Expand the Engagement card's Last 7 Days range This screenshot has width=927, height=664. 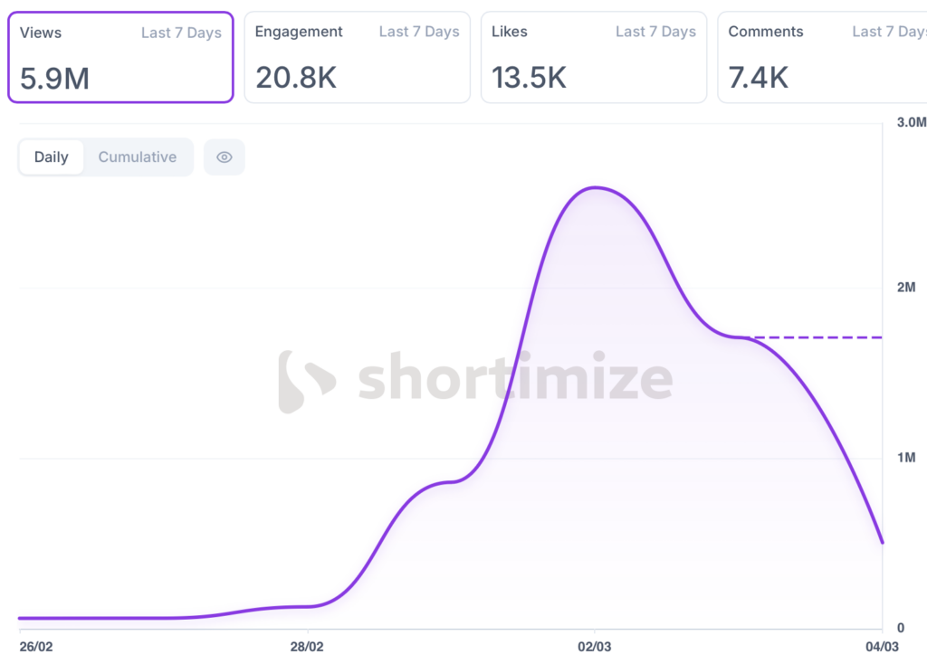(419, 33)
